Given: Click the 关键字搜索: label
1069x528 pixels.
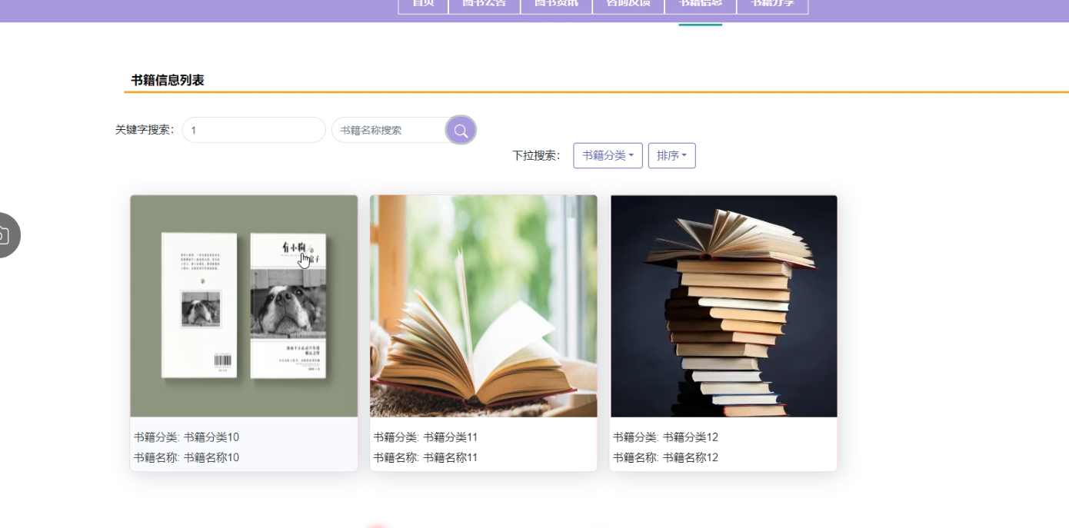Looking at the screenshot, I should coord(145,130).
